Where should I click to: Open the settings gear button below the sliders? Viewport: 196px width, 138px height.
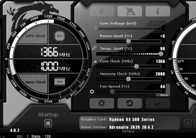tap(102, 103)
